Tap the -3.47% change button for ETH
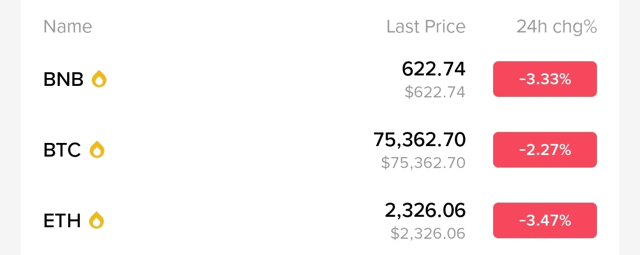The height and width of the screenshot is (255, 640). [545, 220]
